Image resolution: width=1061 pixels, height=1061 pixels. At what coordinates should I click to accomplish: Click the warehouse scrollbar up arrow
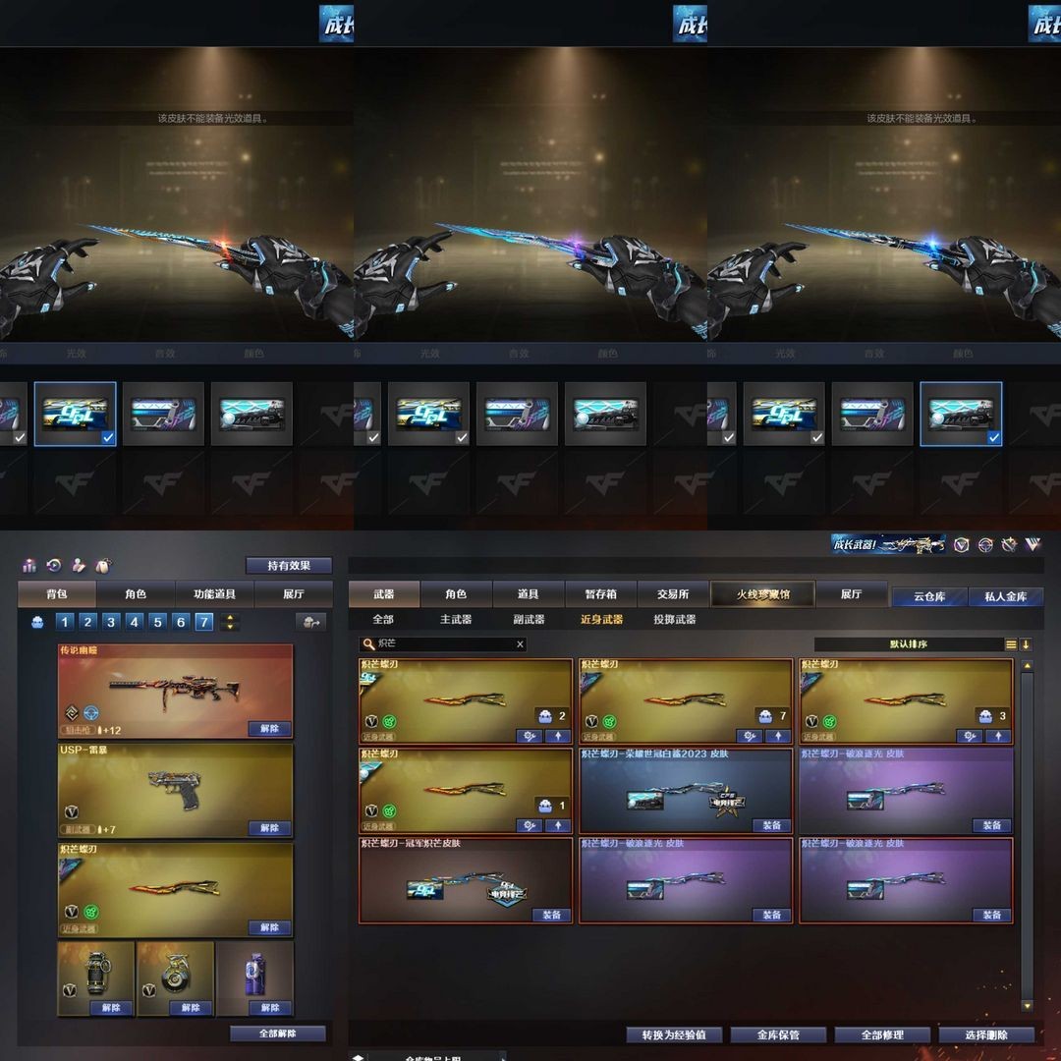click(1028, 666)
